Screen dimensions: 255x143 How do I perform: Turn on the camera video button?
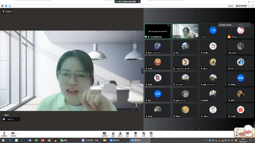[13, 134]
